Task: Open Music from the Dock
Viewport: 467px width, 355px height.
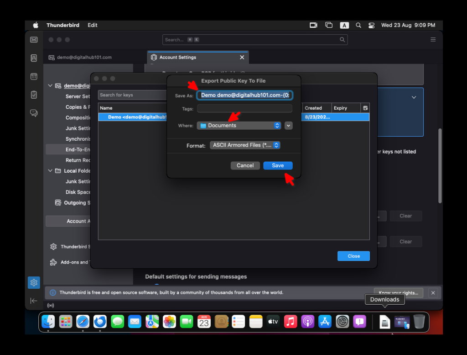Action: coord(291,322)
